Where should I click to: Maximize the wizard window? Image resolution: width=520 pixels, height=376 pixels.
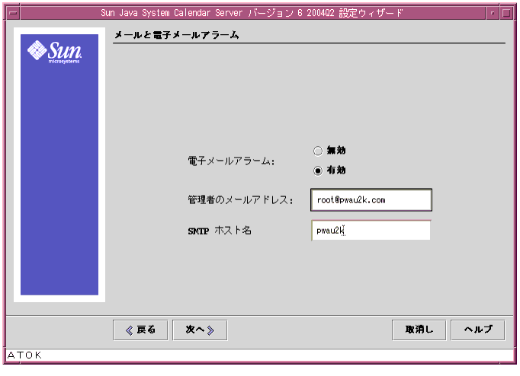(x=506, y=13)
